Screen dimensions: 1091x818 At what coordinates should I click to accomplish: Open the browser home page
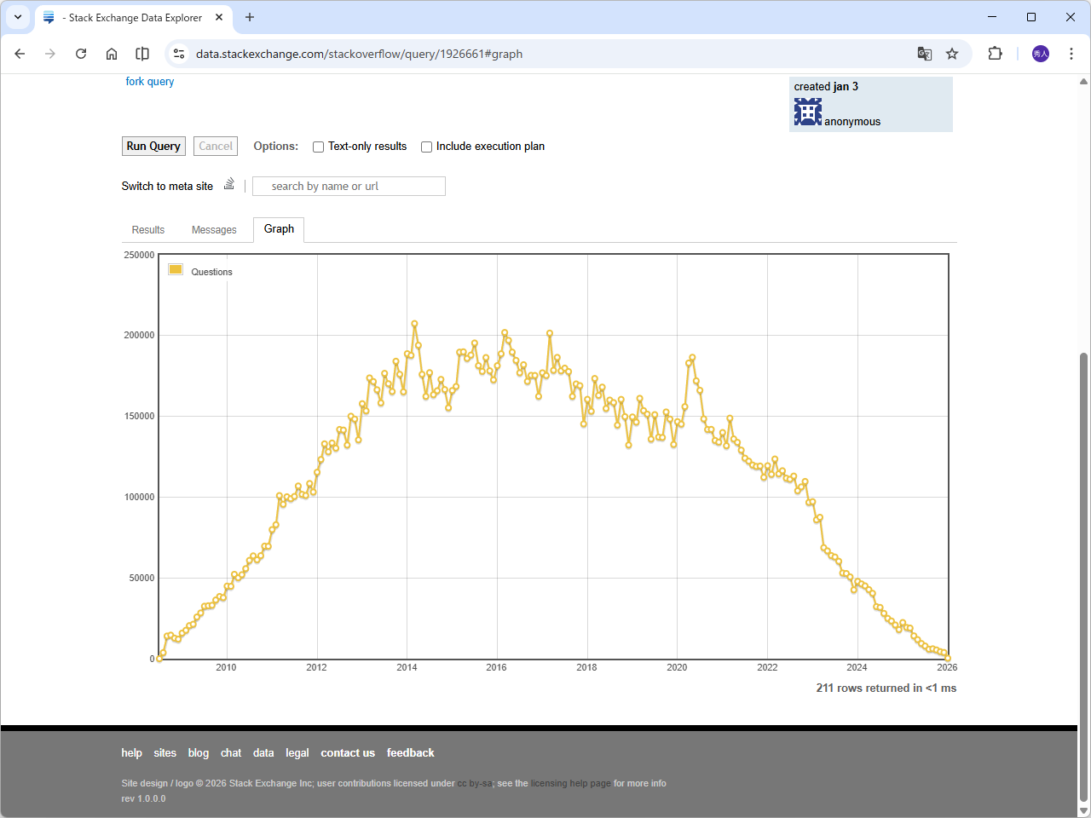click(112, 54)
